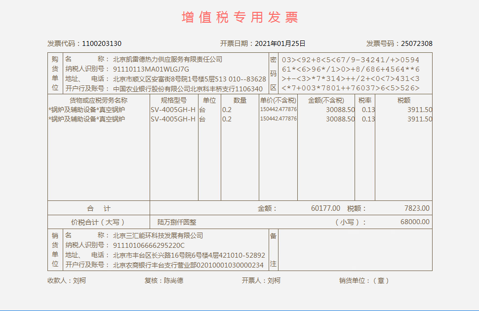Click reviewer 复核：陈尚德
The height and width of the screenshot is (311, 479).
tap(164, 280)
